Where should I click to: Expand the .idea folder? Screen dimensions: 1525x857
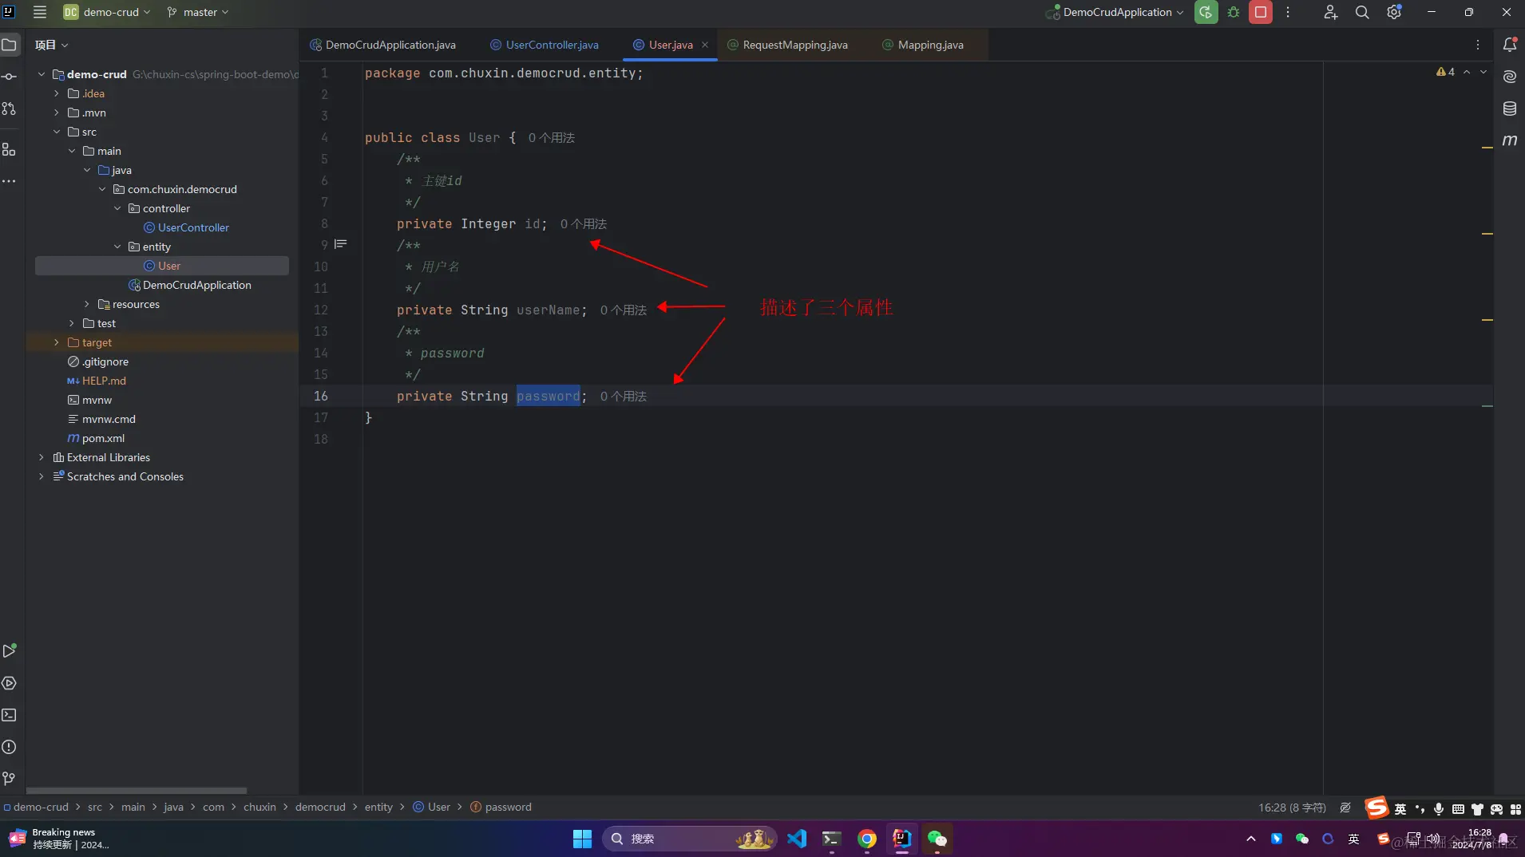(x=57, y=93)
